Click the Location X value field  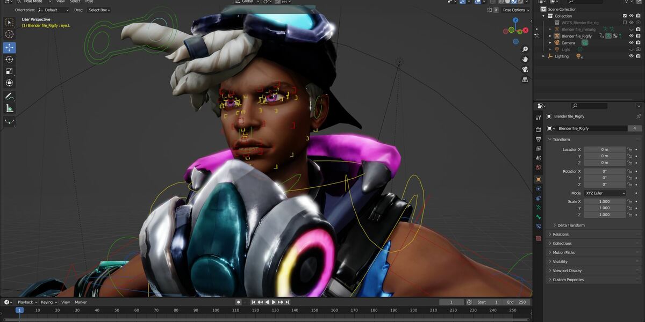click(x=605, y=150)
